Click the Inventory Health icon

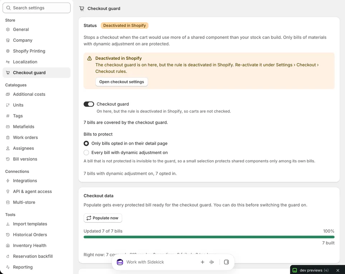pyautogui.click(x=8, y=245)
